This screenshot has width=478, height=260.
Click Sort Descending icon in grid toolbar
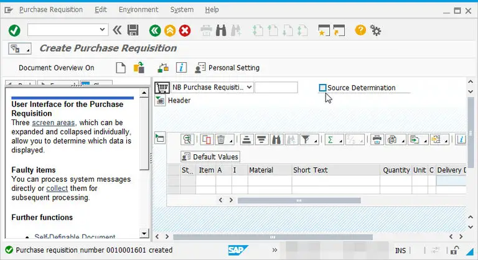[x=261, y=139]
